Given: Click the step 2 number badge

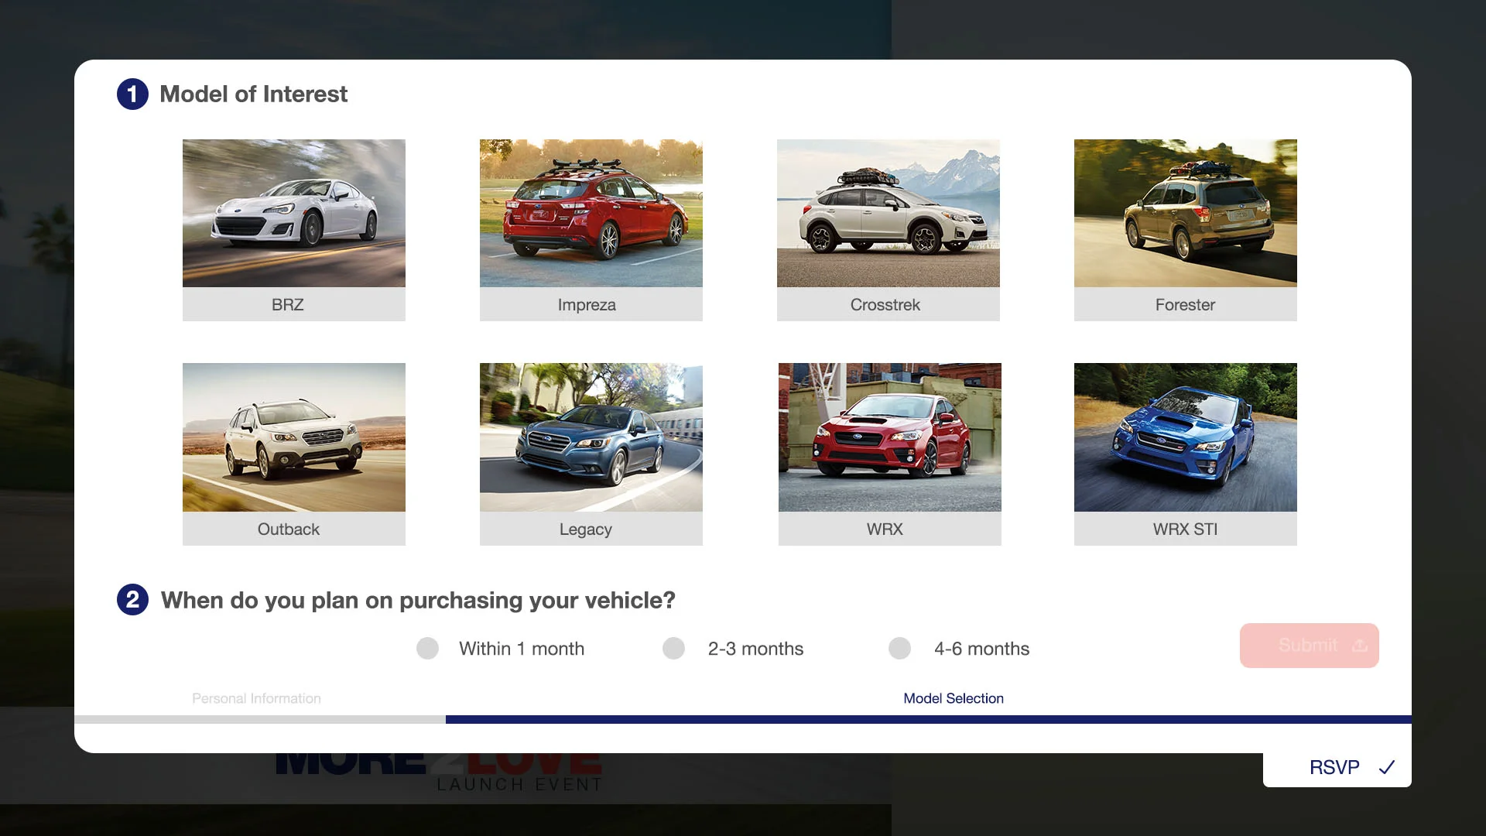Looking at the screenshot, I should click(132, 600).
